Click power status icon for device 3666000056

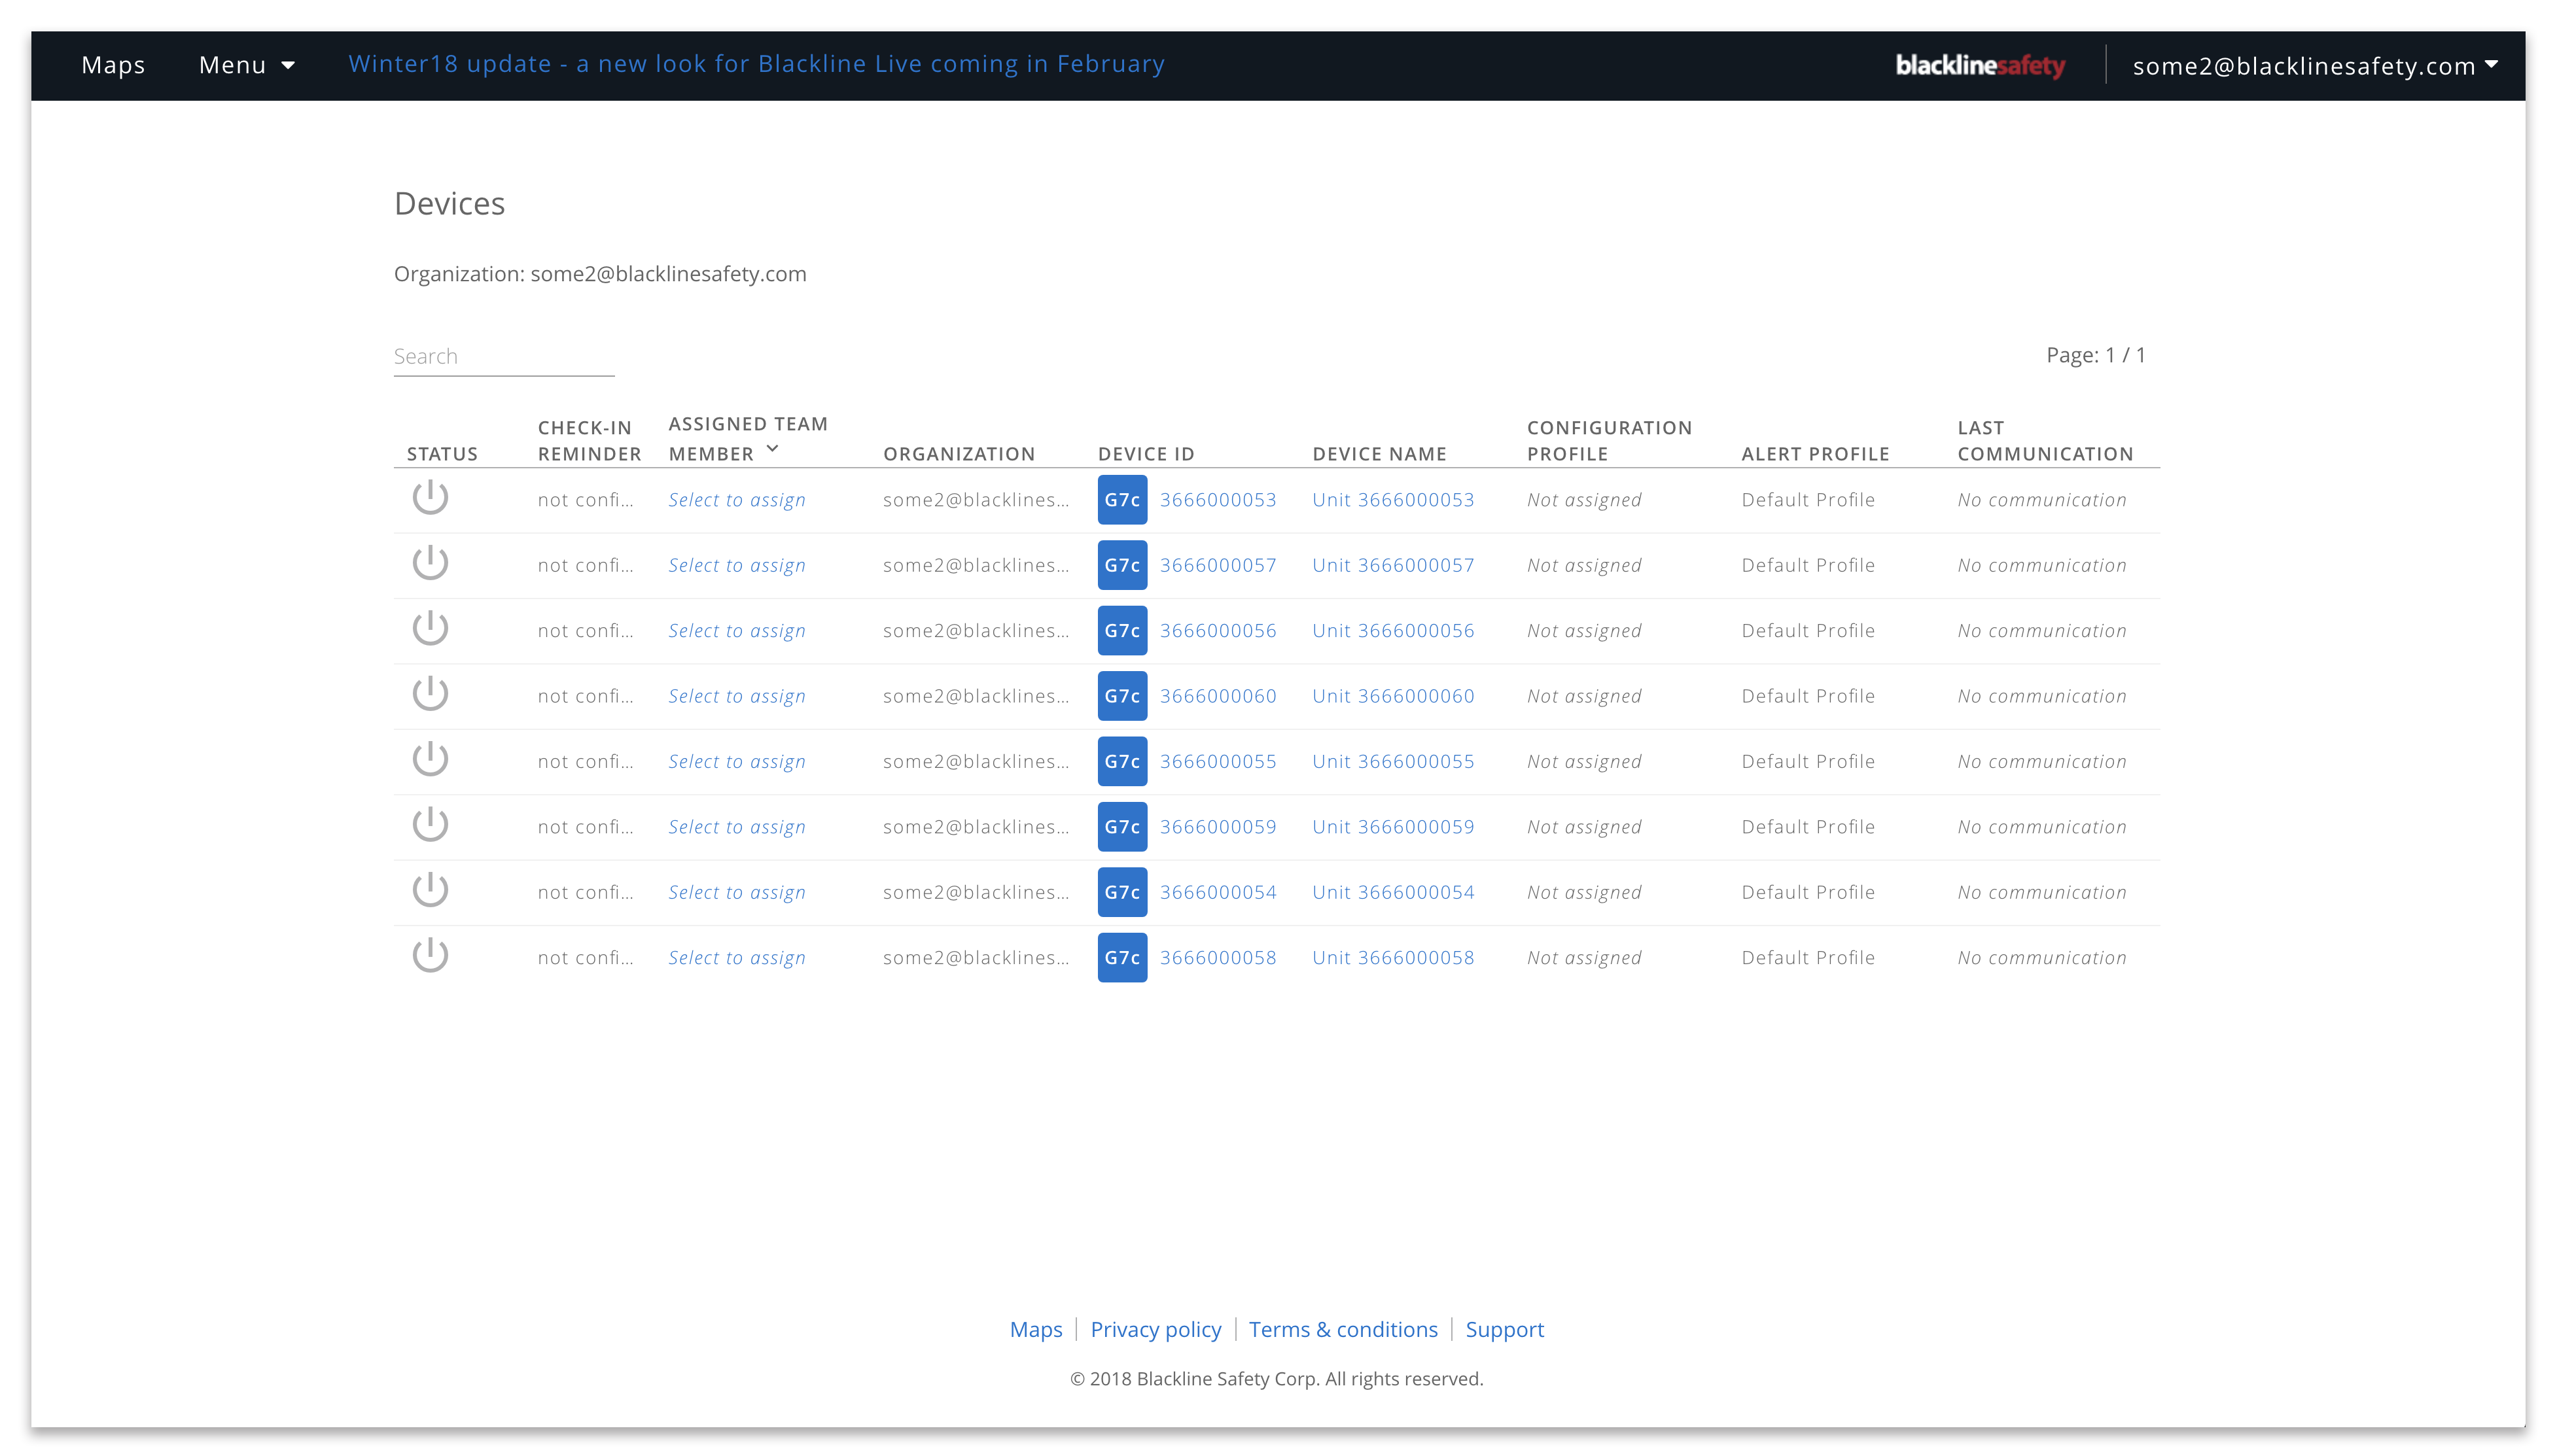coord(430,628)
